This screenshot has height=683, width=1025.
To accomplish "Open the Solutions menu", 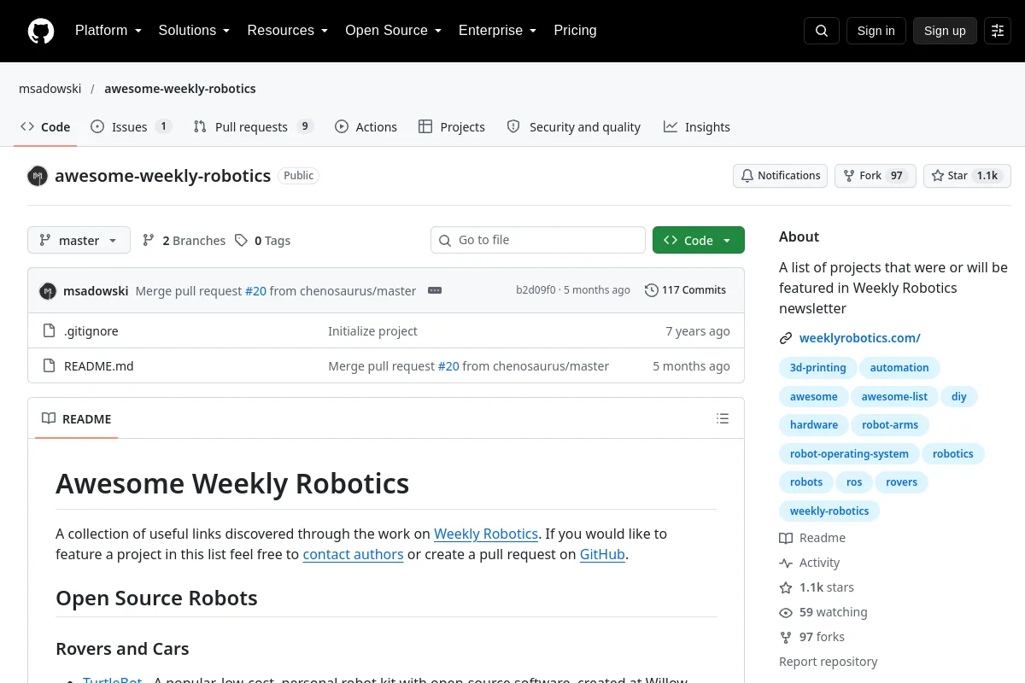I will (194, 31).
